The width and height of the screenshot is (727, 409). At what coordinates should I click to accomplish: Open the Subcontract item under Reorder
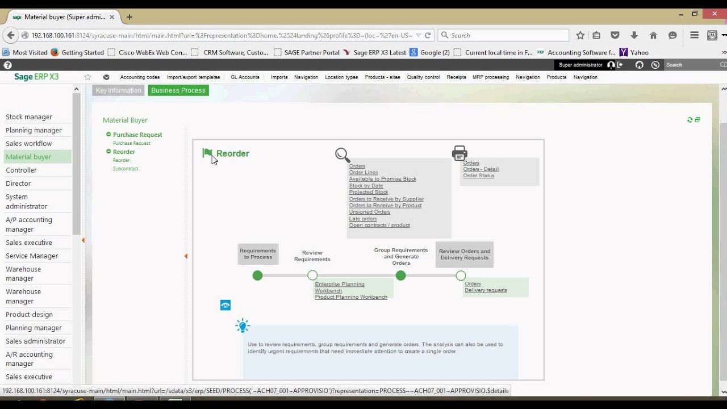point(126,169)
